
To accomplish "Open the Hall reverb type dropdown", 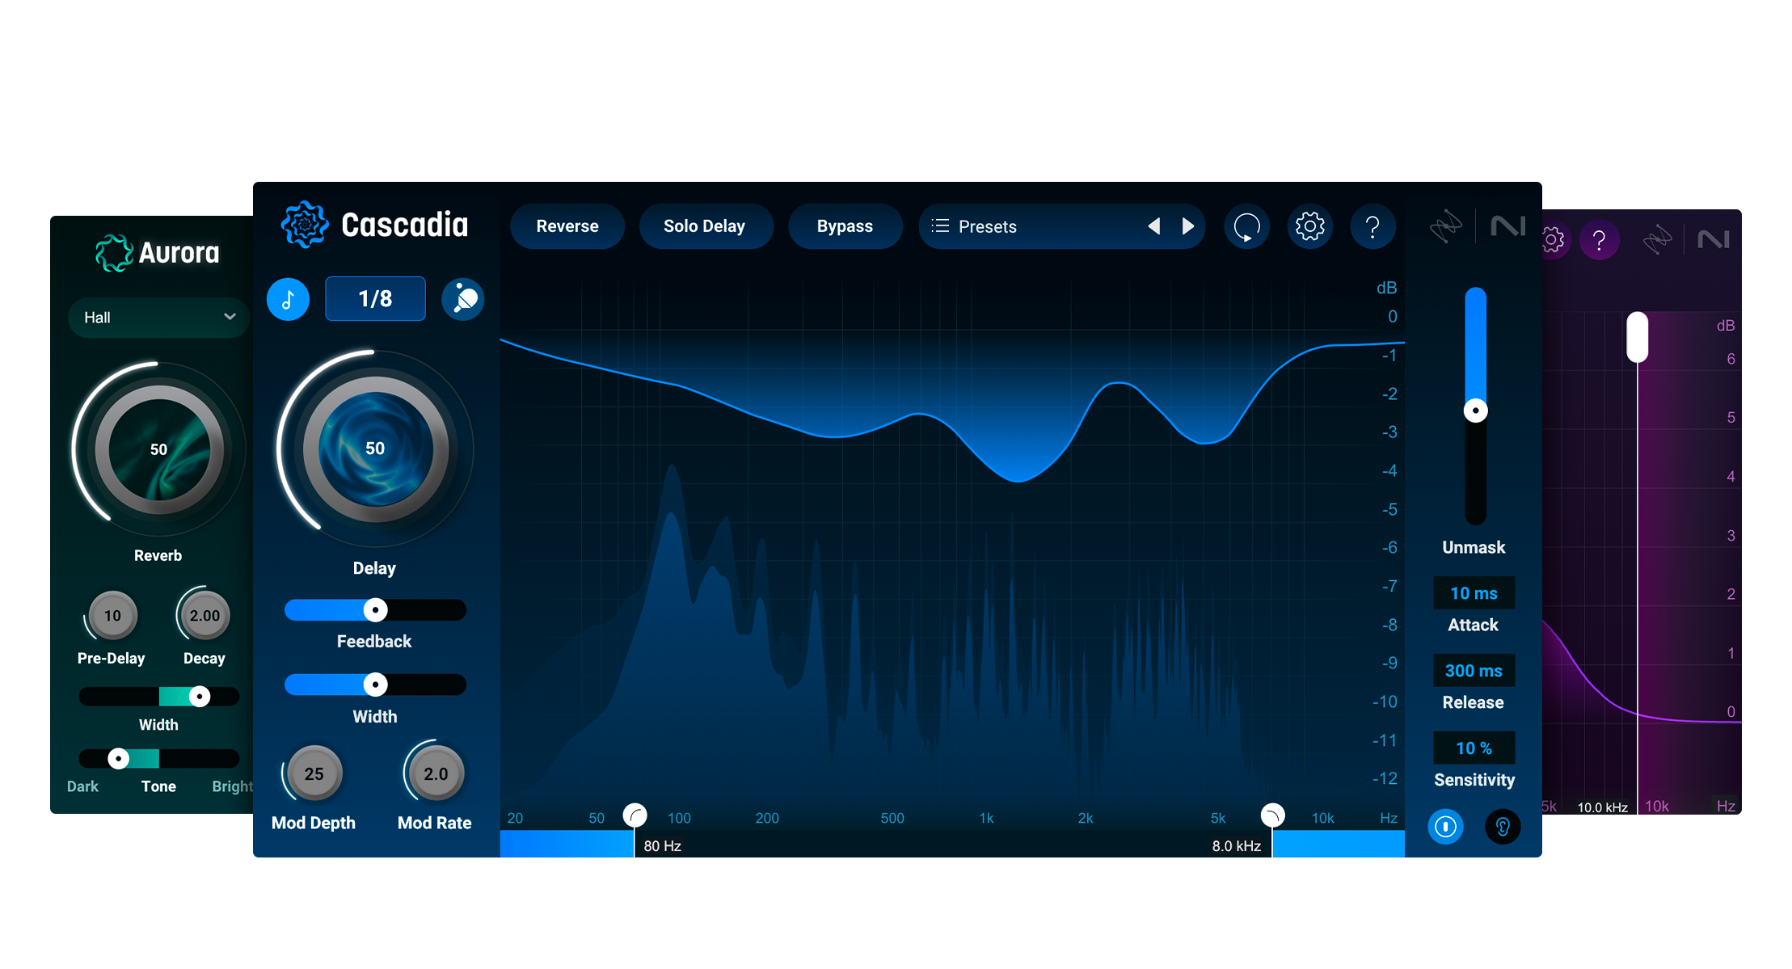I will pos(159,318).
